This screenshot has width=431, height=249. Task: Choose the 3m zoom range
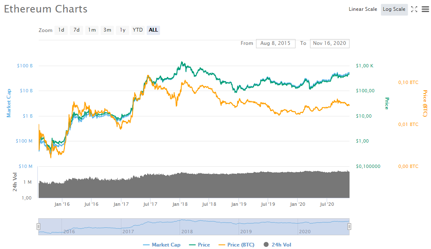tap(107, 30)
